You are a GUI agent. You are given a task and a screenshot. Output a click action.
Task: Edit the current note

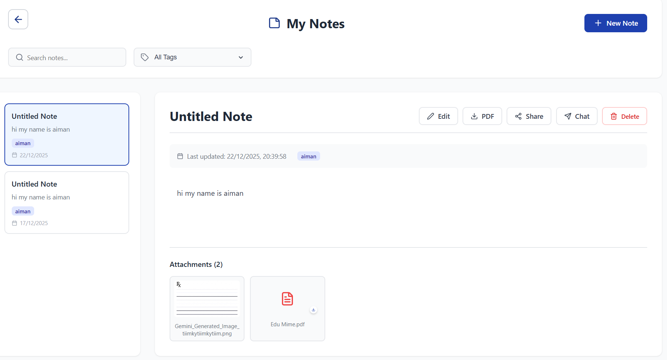438,116
